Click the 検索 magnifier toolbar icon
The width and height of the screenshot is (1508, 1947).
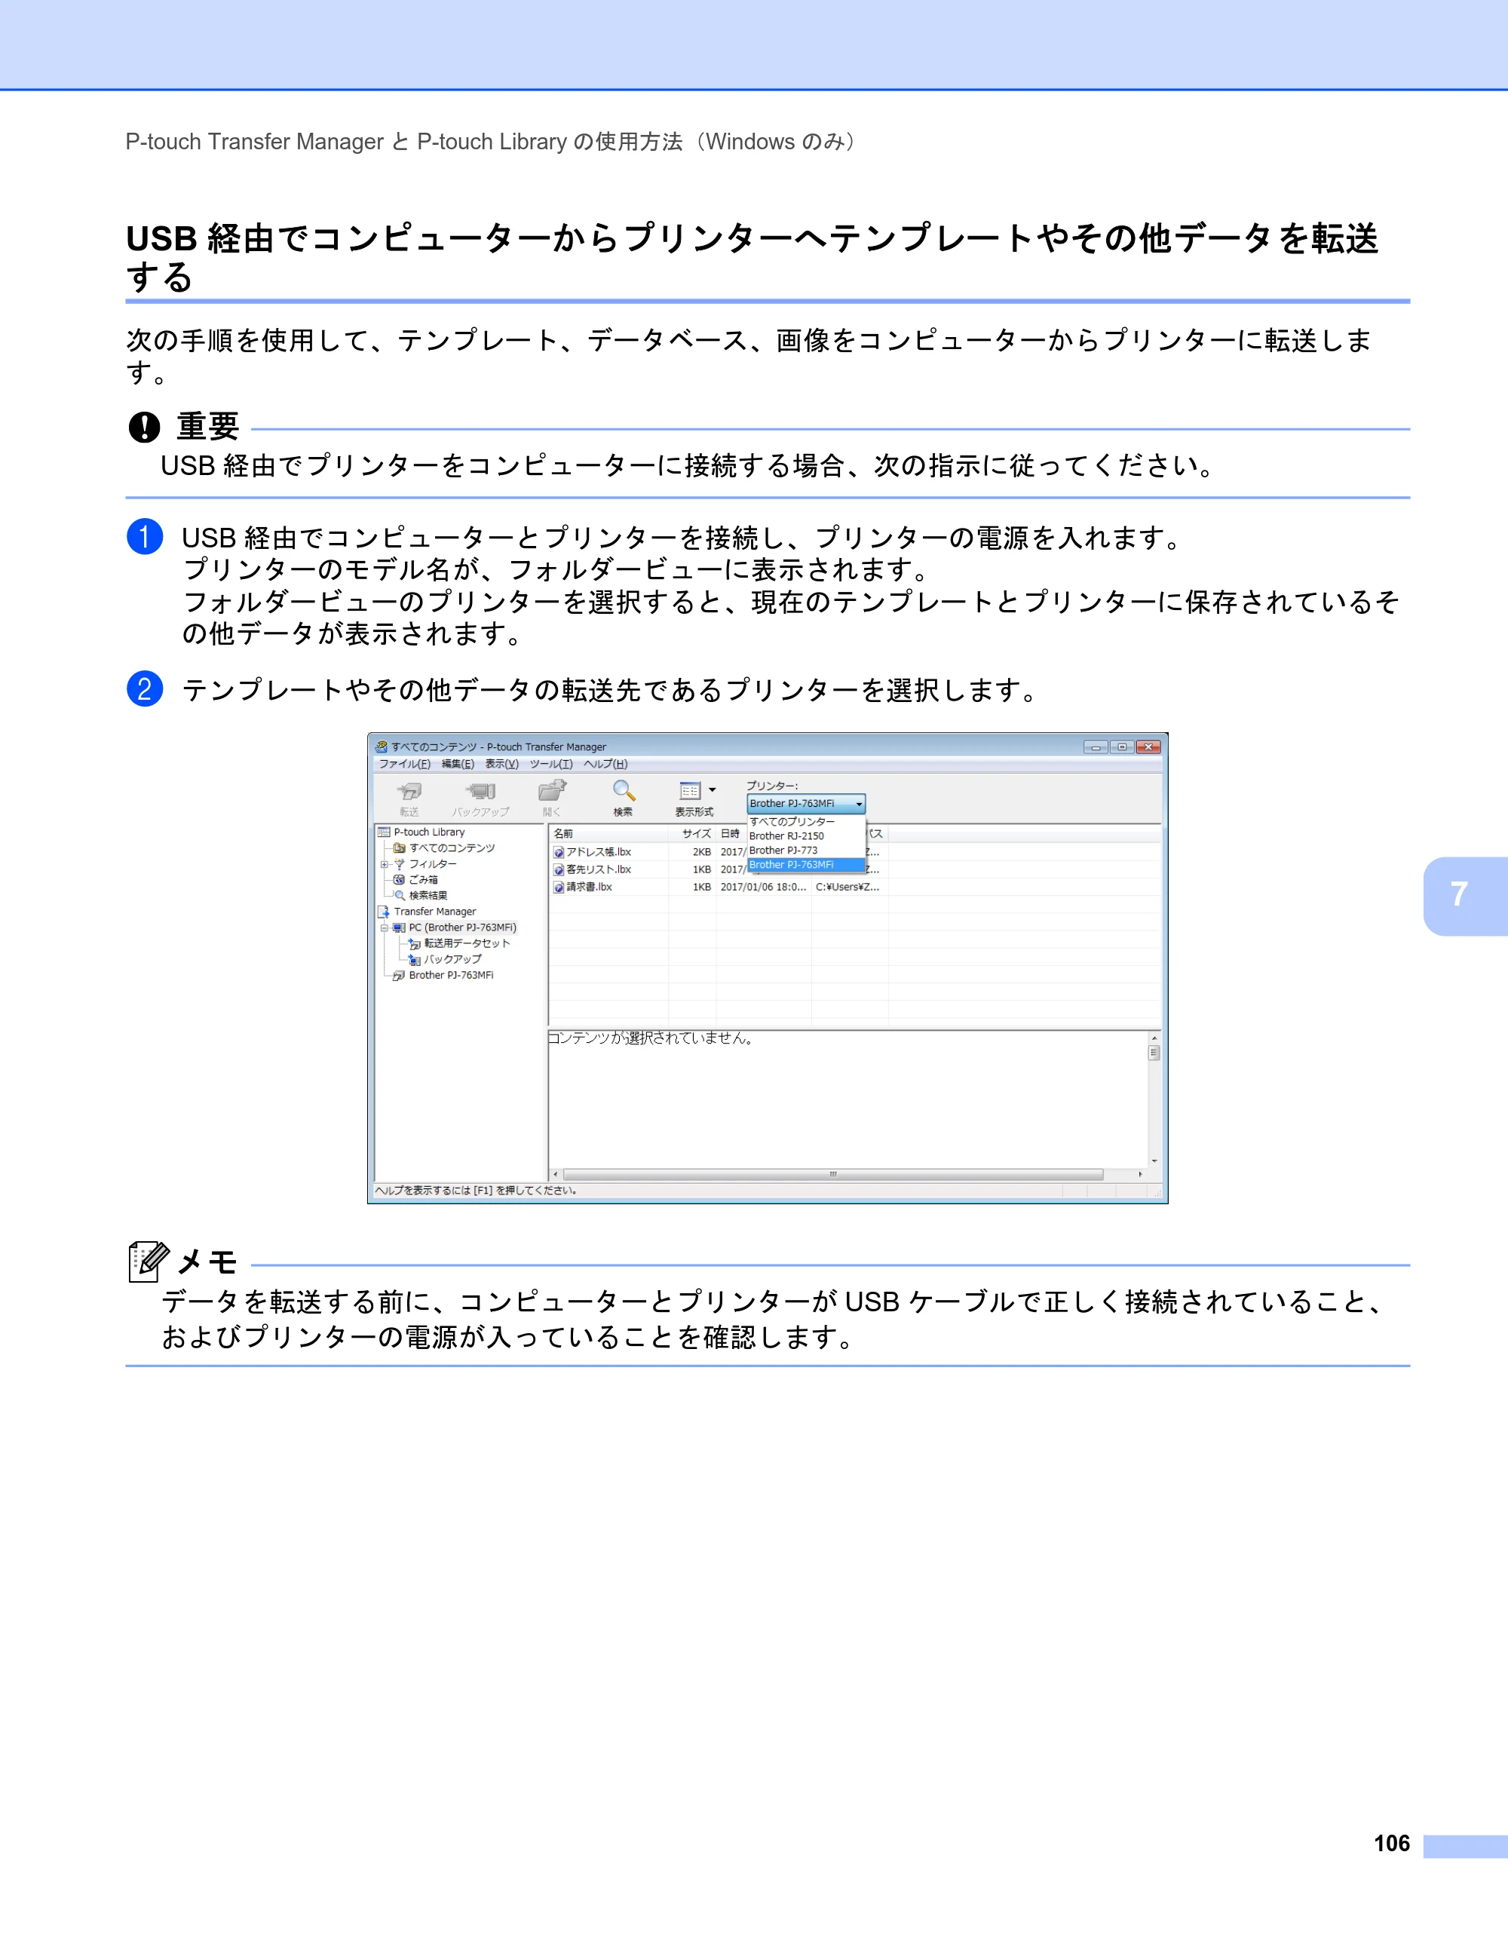point(623,791)
